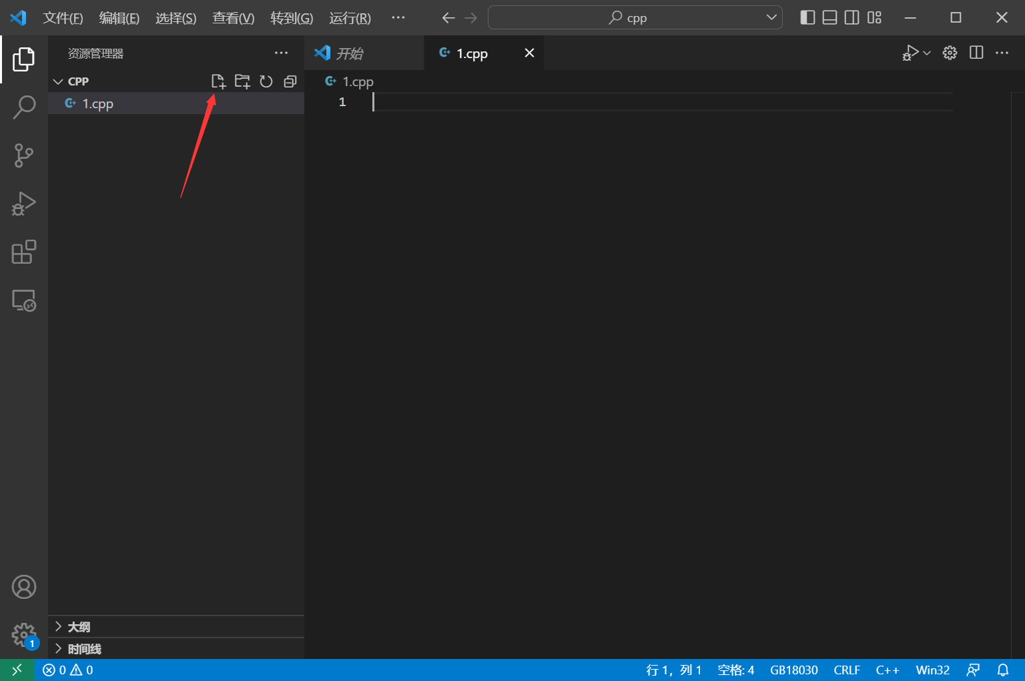Split the editor to the right

(976, 53)
